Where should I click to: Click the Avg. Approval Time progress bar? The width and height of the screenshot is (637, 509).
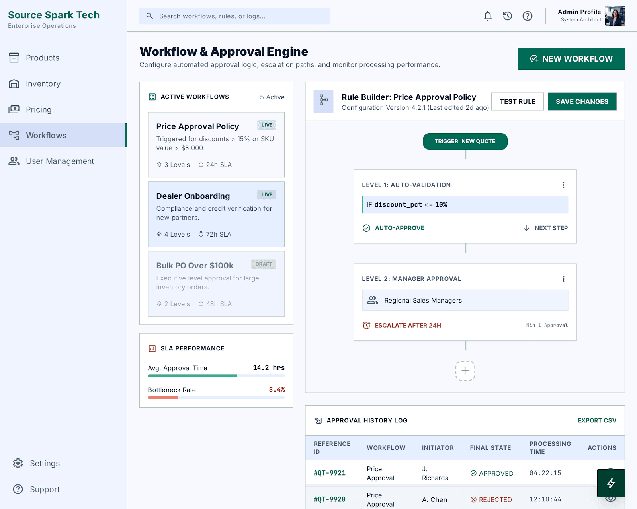tap(216, 376)
